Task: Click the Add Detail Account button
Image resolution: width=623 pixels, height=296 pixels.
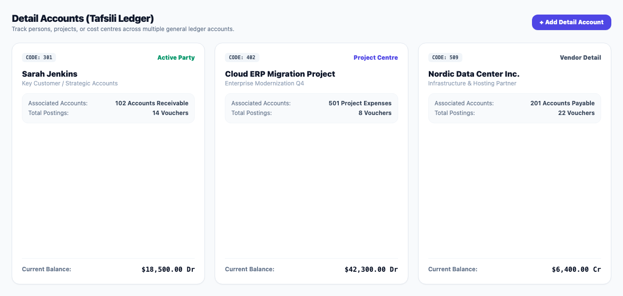Action: 571,22
